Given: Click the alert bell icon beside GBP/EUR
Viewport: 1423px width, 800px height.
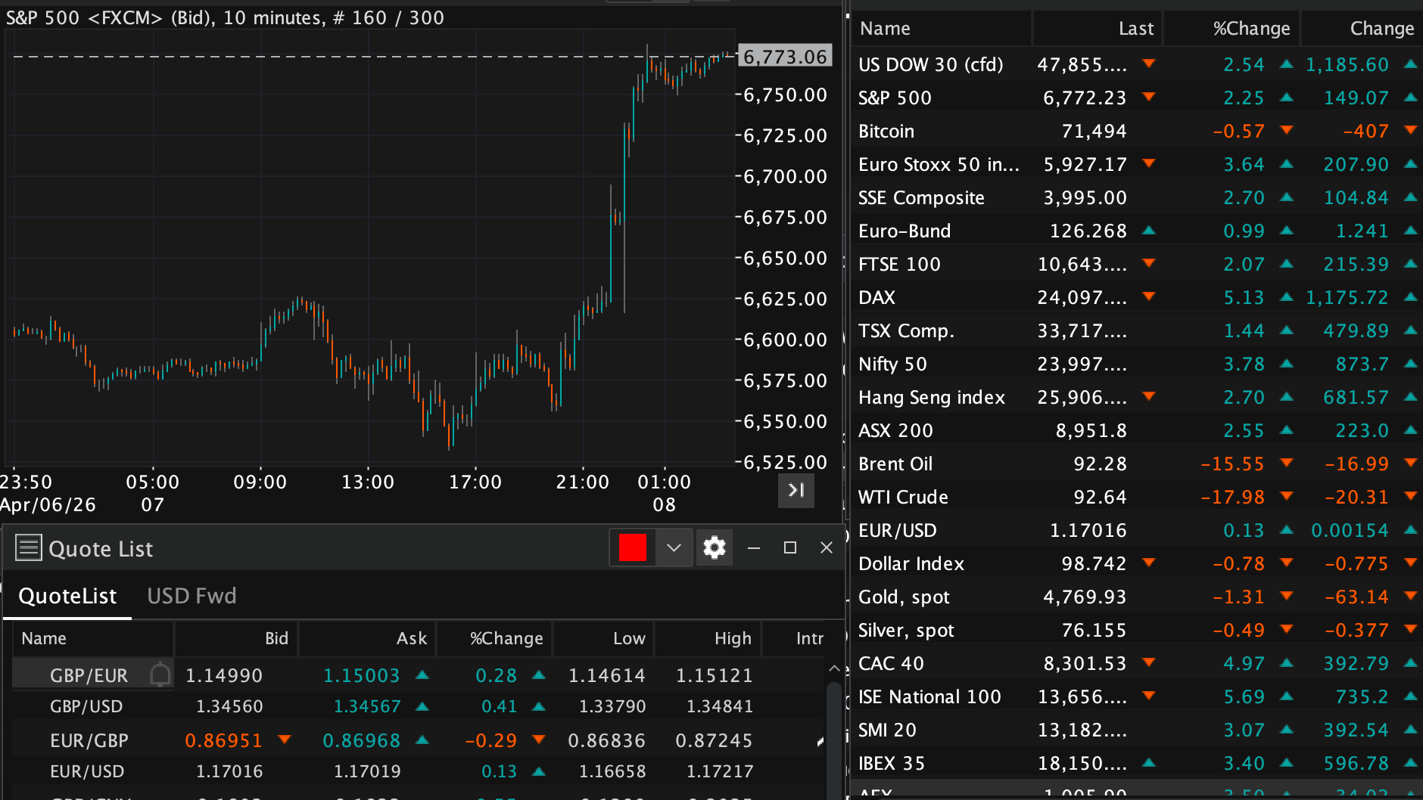Looking at the screenshot, I should [x=160, y=674].
